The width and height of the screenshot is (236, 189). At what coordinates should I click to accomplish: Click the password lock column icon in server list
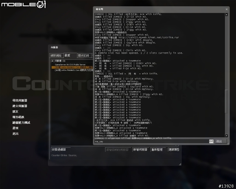pos(52,61)
